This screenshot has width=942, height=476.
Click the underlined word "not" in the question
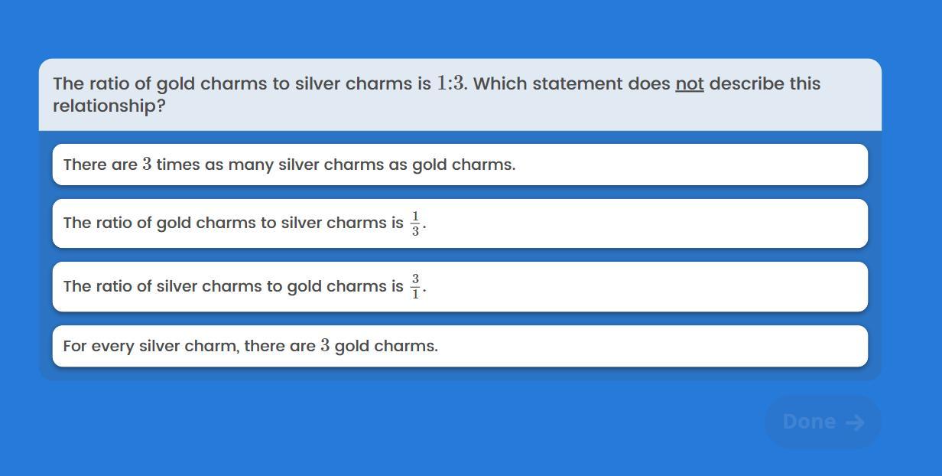point(689,83)
